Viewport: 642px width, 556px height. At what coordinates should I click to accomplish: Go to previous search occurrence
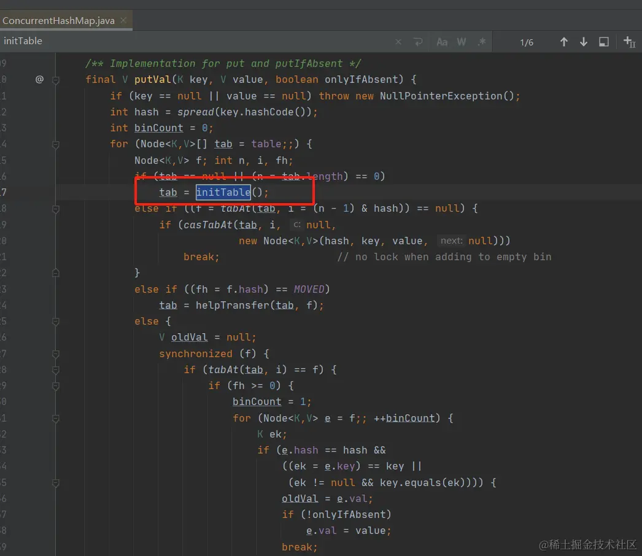564,42
